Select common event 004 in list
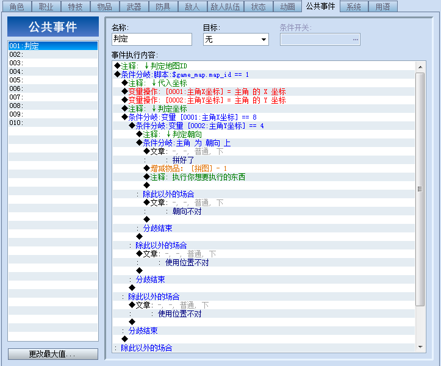The image size is (441, 366). click(x=53, y=71)
